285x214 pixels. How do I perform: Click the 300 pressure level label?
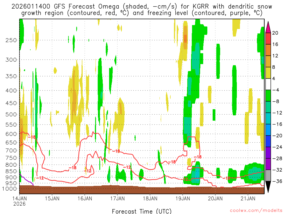pyautogui.click(x=11, y=60)
